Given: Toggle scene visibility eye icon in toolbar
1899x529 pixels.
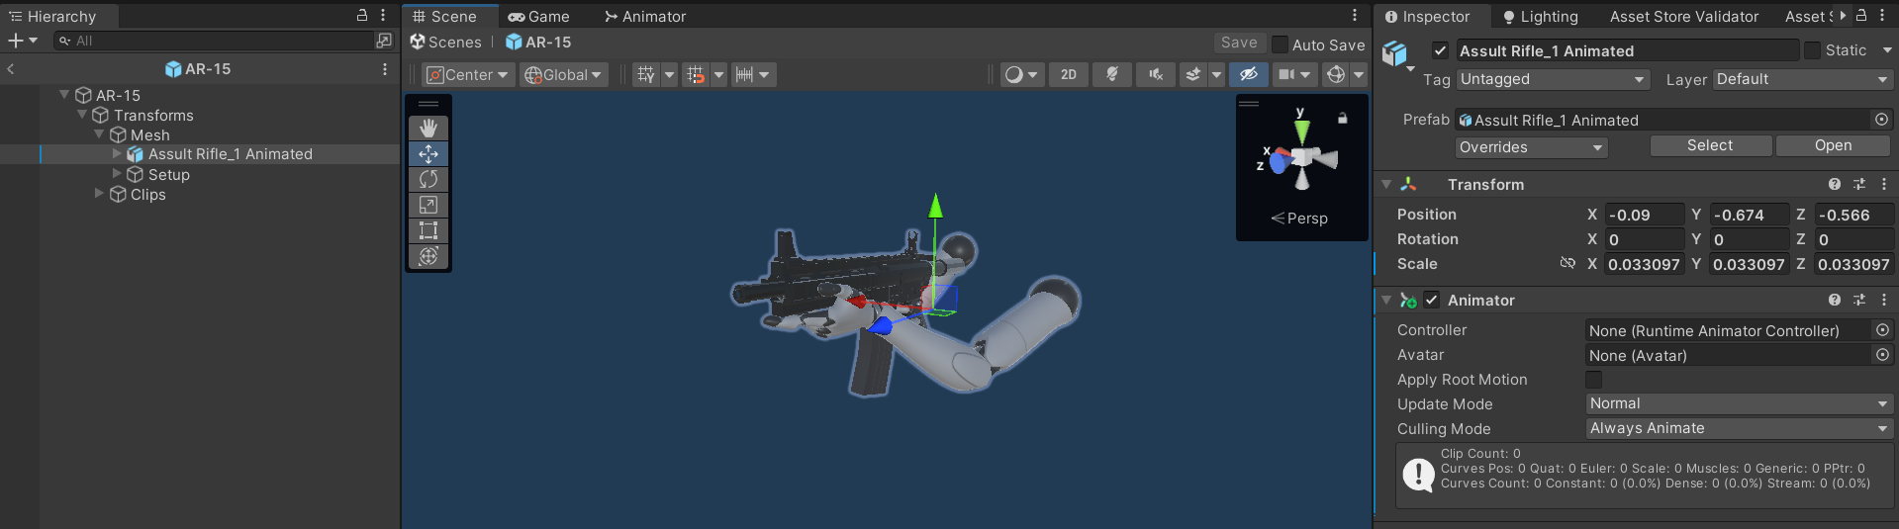Looking at the screenshot, I should click(1248, 75).
